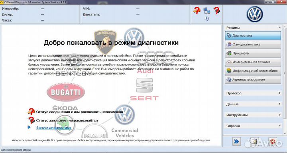The image size is (287, 153).
Task: Open Измерительная техника mode
Action: click(x=253, y=62)
